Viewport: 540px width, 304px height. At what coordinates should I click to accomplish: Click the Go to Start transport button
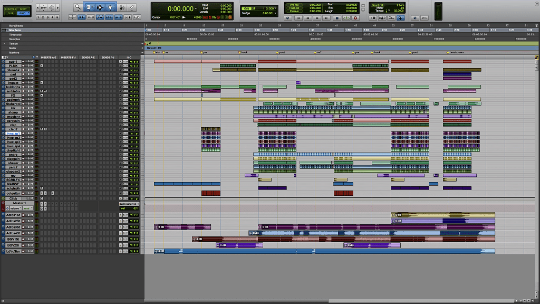298,18
